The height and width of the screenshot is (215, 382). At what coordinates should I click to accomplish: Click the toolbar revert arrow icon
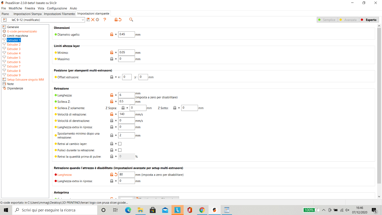tap(120, 20)
